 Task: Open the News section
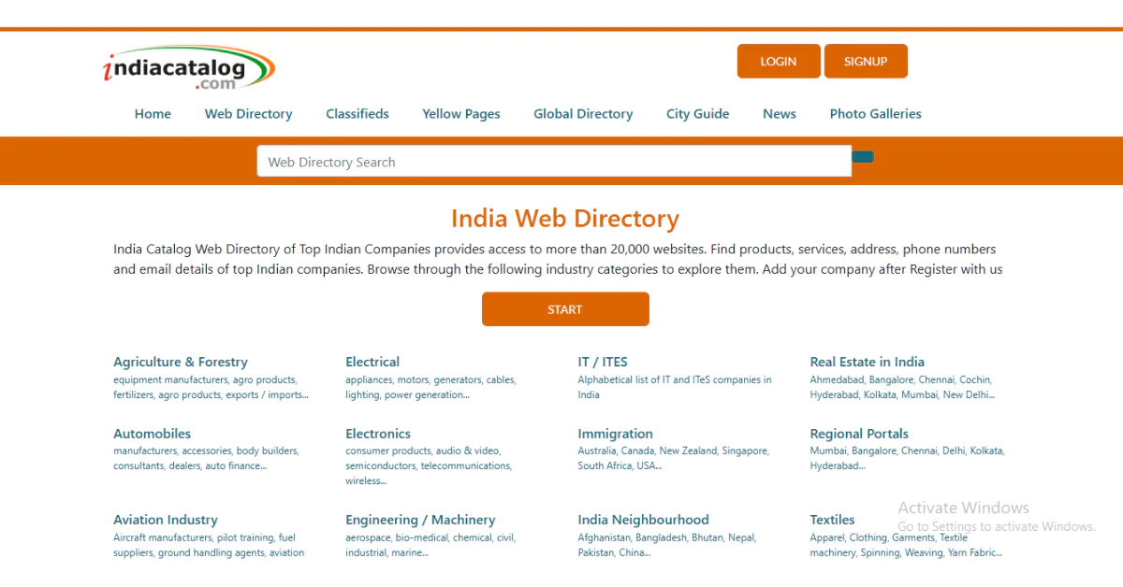779,113
